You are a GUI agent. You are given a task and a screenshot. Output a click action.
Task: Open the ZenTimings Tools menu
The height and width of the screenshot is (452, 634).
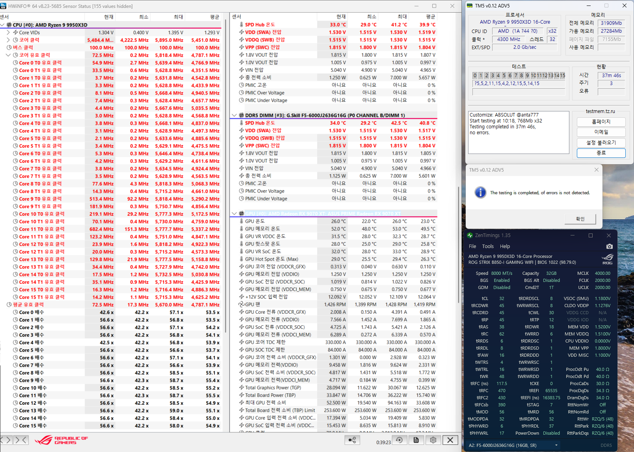click(488, 246)
